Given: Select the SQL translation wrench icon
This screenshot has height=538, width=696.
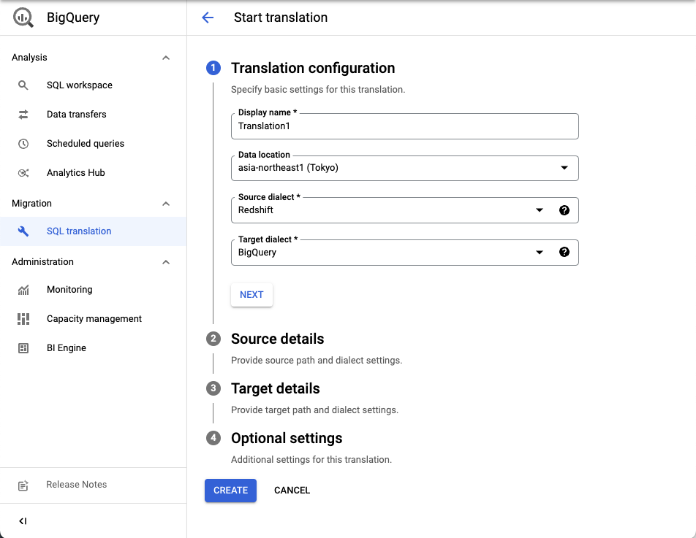Looking at the screenshot, I should click(x=23, y=231).
